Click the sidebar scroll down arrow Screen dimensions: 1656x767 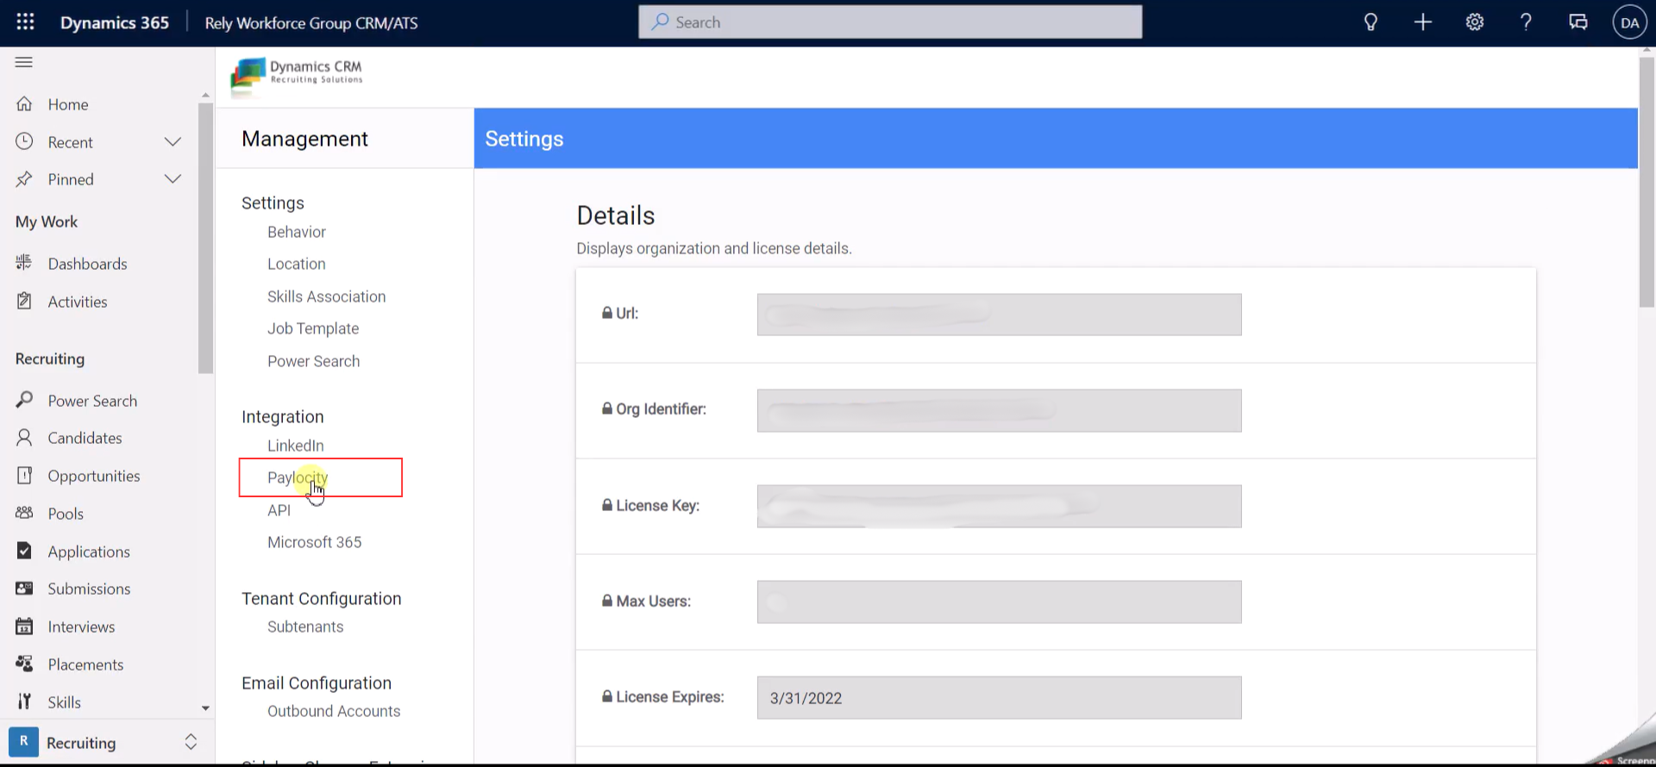click(x=205, y=708)
